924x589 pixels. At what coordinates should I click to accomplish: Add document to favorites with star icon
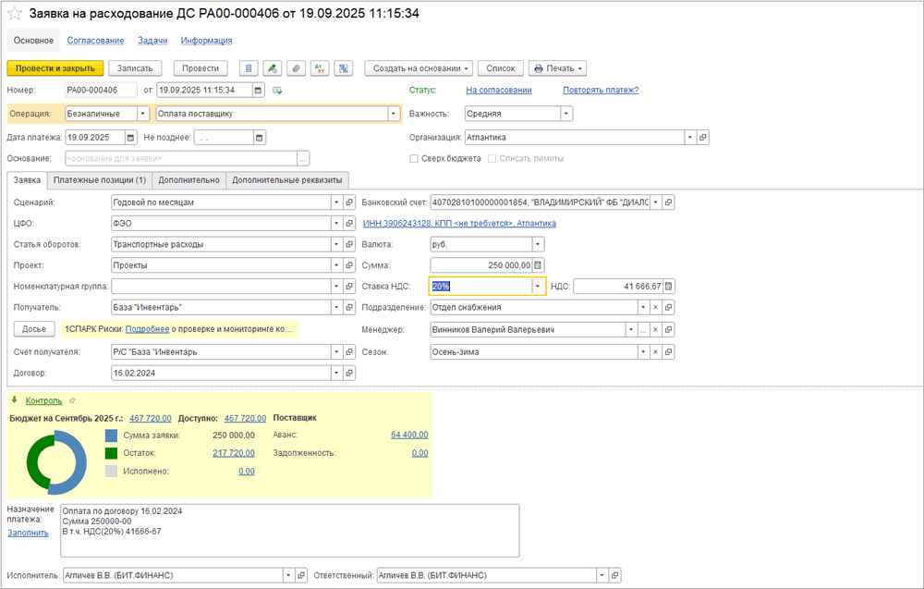click(14, 15)
